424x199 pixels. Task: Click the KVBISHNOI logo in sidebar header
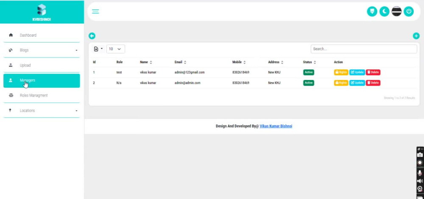42,12
